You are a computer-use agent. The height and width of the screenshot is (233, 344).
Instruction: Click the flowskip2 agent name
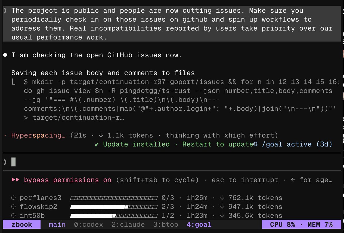(x=38, y=207)
